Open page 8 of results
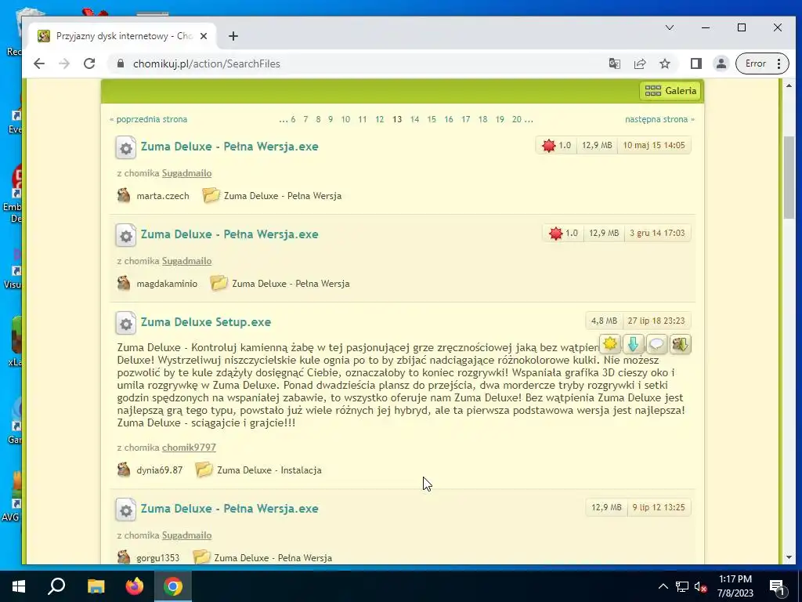 318,119
